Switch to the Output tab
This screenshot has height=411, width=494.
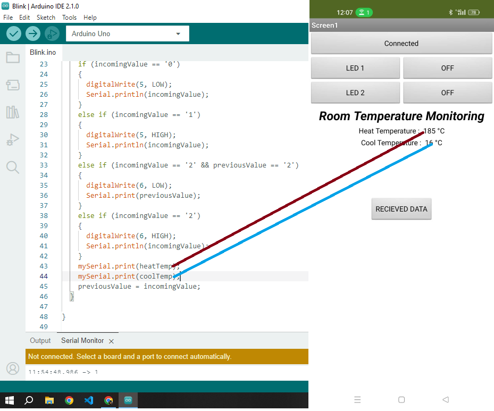[x=40, y=341]
